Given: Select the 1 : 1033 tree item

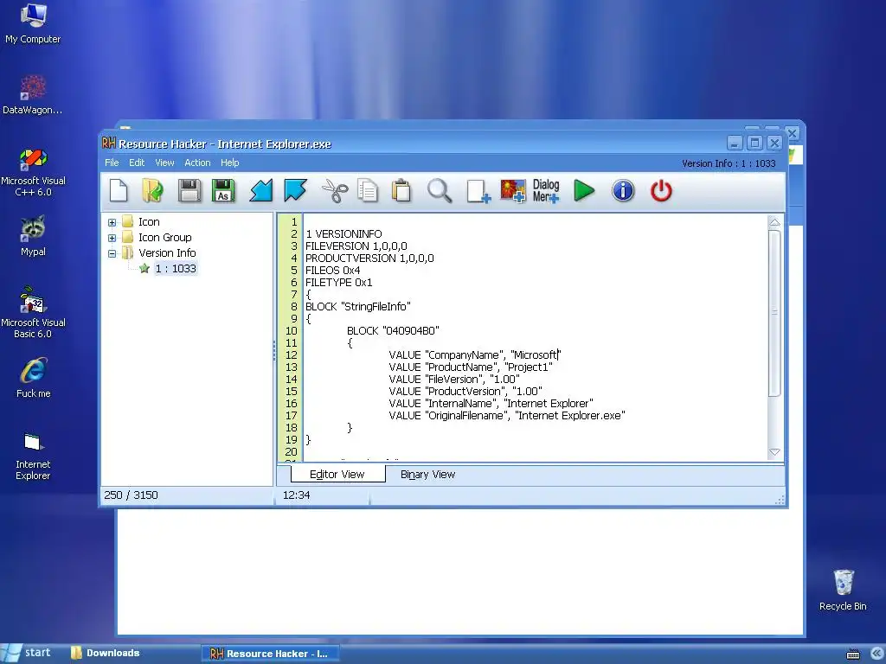Looking at the screenshot, I should pos(176,269).
